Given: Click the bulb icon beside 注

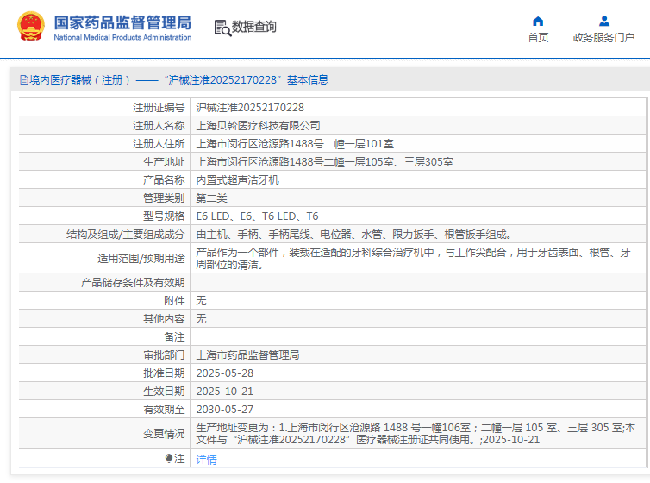Looking at the screenshot, I should [169, 459].
